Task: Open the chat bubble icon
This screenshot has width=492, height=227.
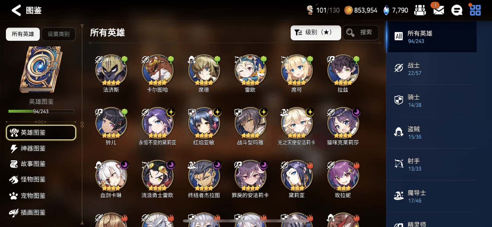Action: point(457,10)
